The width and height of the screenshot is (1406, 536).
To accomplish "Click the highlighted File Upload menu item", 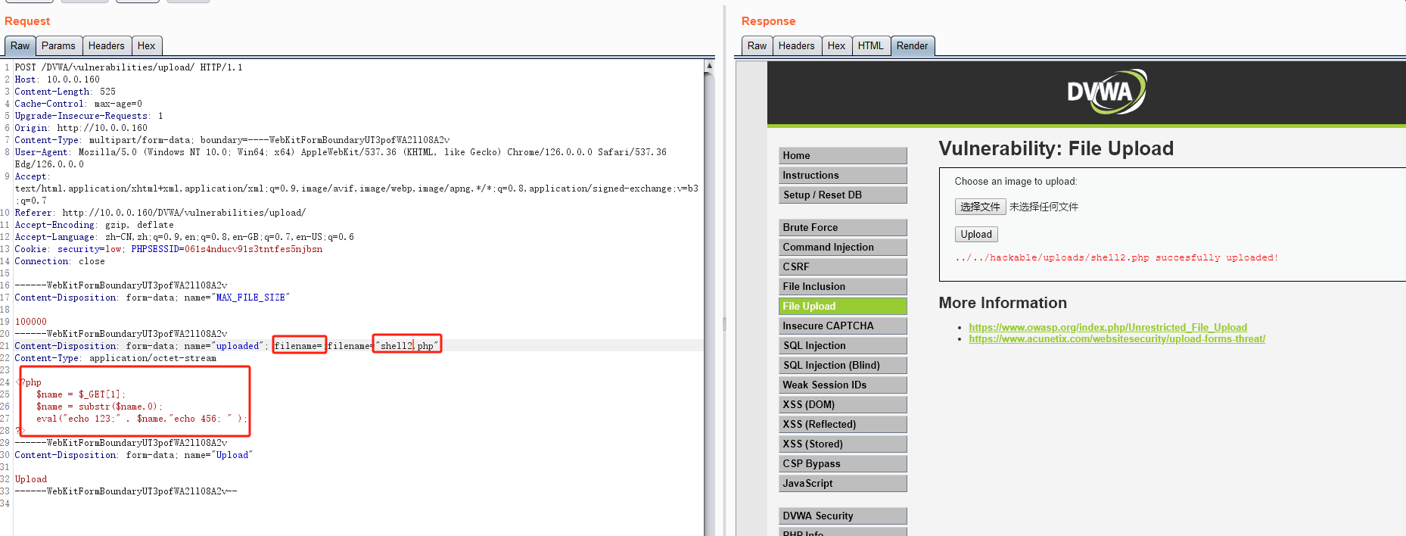I will click(x=842, y=306).
